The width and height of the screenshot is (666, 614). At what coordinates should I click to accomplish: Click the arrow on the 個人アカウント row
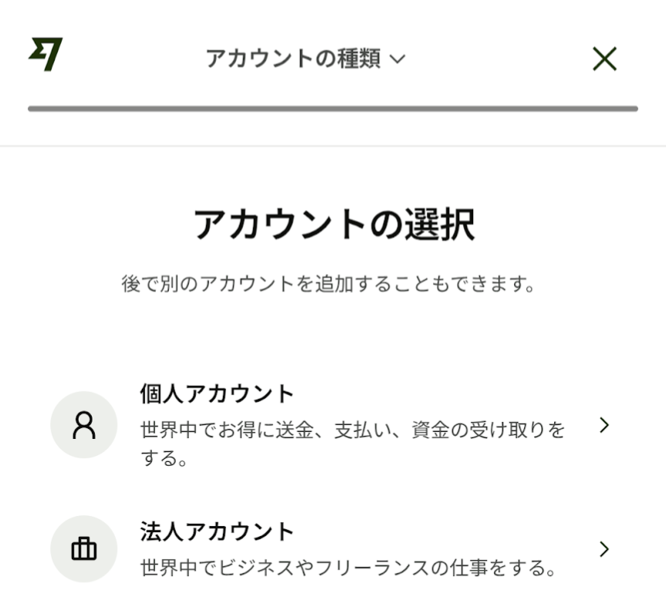click(x=604, y=425)
